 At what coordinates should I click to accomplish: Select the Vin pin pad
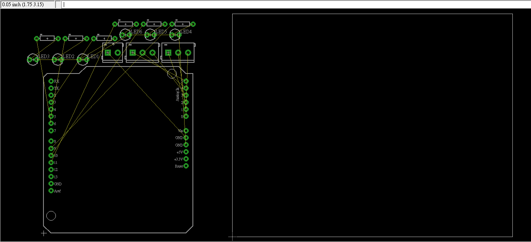(186, 130)
